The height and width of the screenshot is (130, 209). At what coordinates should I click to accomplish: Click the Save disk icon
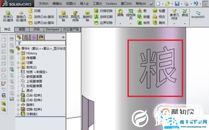pyautogui.click(x=177, y=4)
